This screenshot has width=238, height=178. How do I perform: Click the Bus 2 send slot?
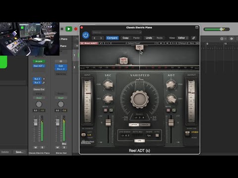click(37, 79)
